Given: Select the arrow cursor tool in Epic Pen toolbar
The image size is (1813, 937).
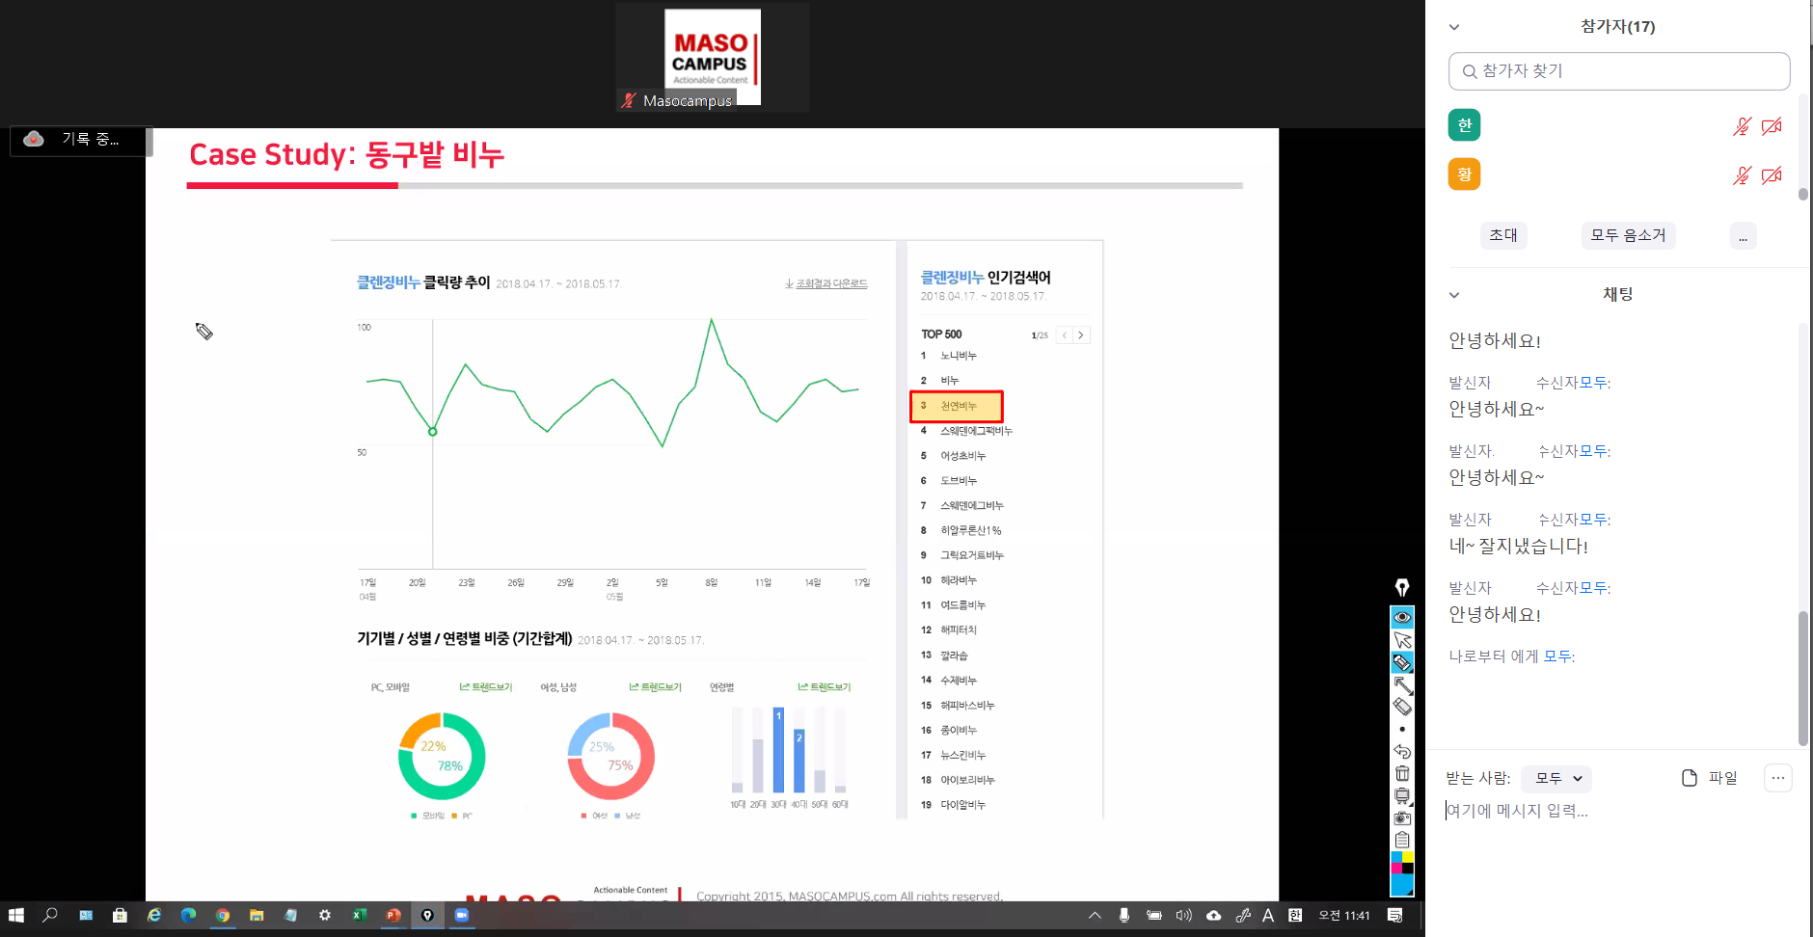Looking at the screenshot, I should 1402,640.
